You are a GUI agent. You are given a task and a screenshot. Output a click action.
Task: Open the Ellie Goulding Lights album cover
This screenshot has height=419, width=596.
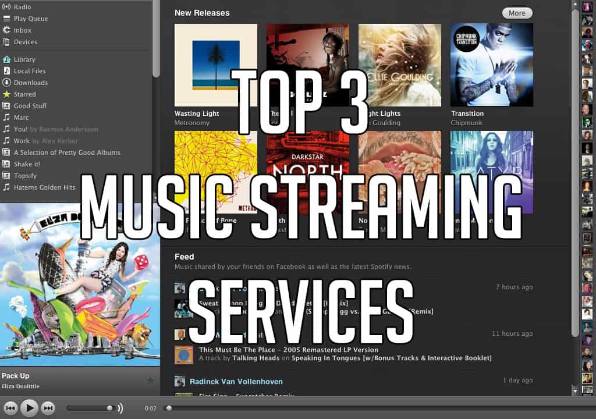tap(400, 65)
